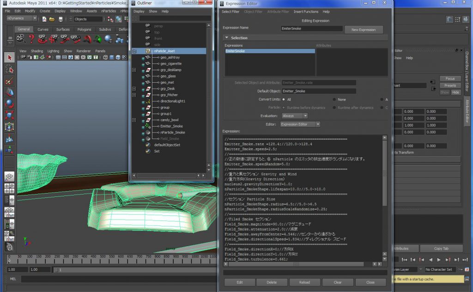The image size is (473, 292).
Task: Choose the perspective/outliner layout icon
Action: tap(9, 200)
